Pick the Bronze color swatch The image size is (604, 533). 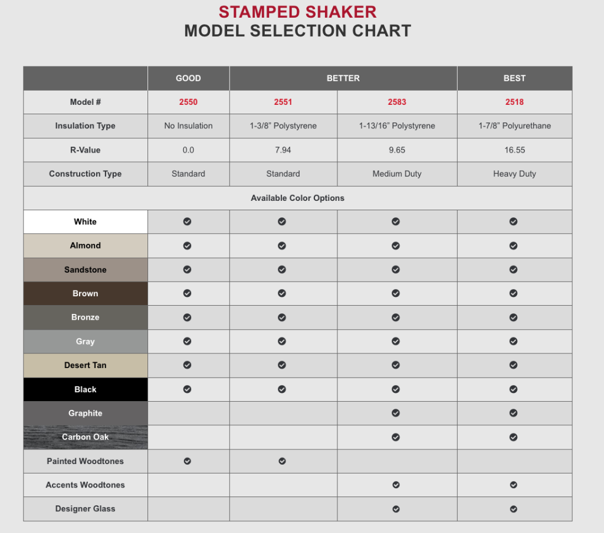click(86, 317)
